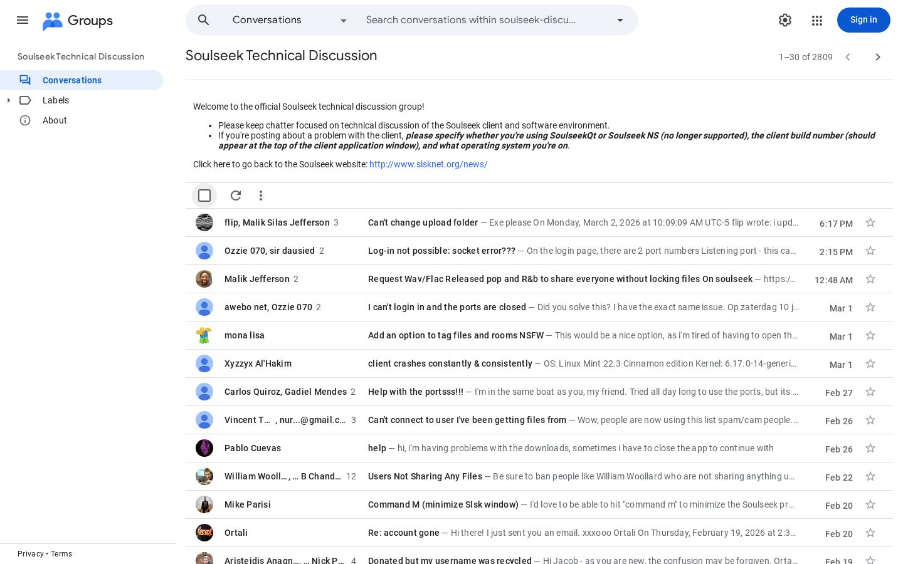Star the "Request Wav/Flac Released pop" thread
The width and height of the screenshot is (903, 564).
(x=870, y=279)
